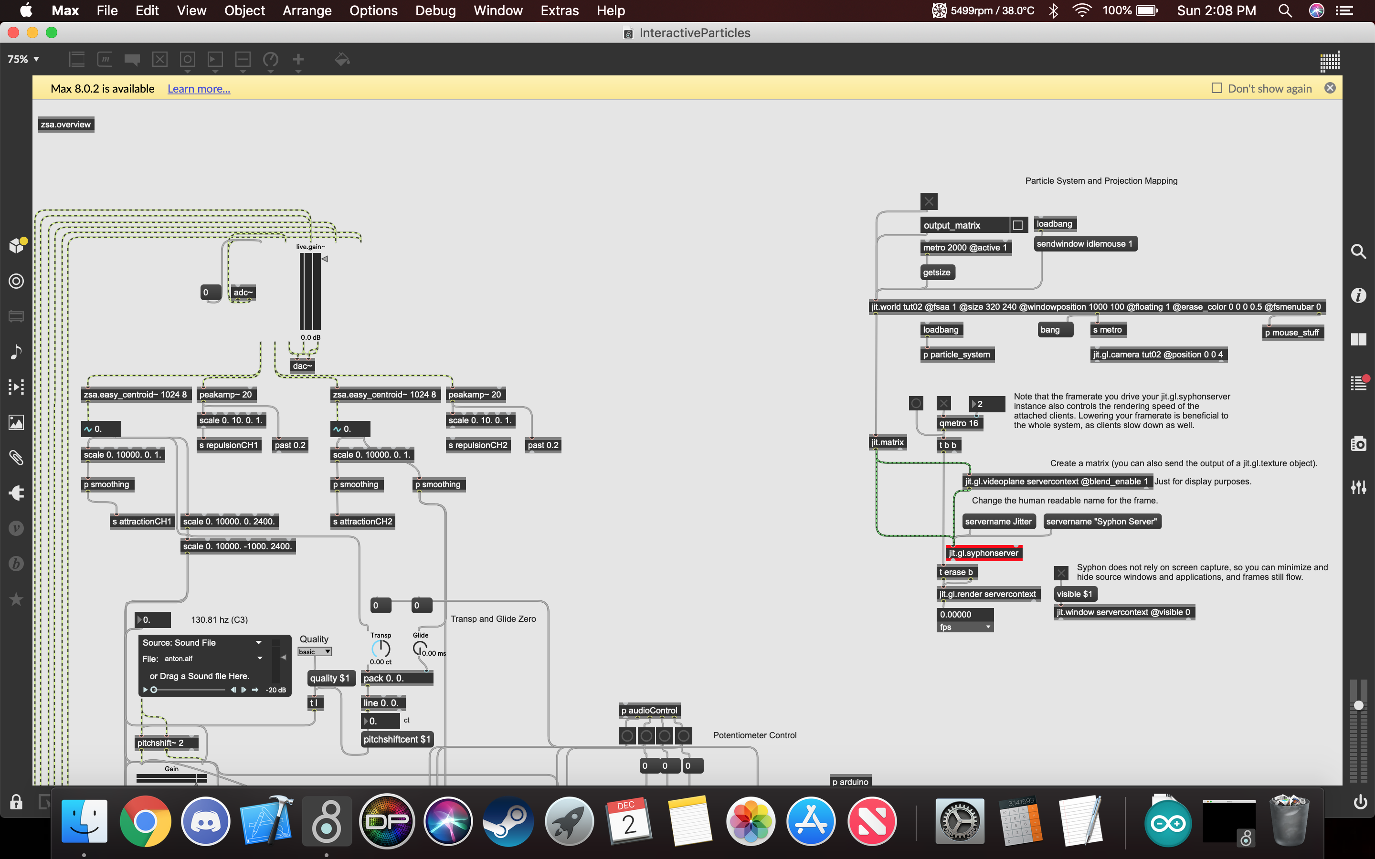The width and height of the screenshot is (1375, 859).
Task: Dismiss the update banner with X
Action: [1330, 88]
